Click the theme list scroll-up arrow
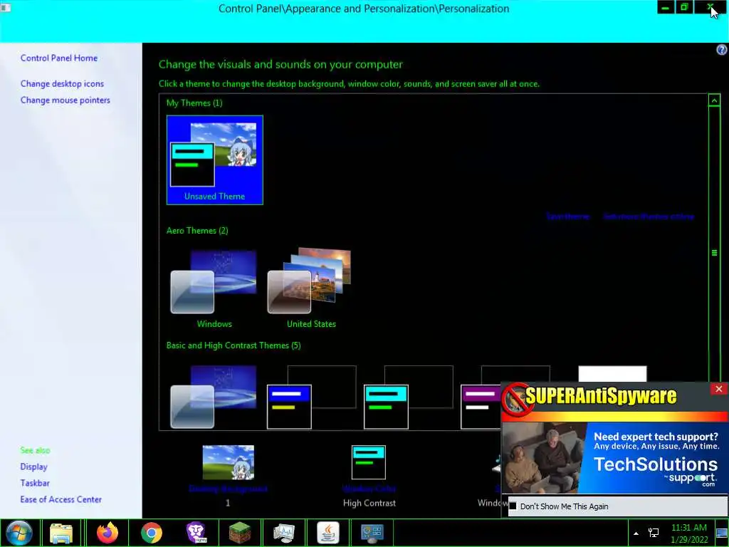The image size is (729, 547). [x=714, y=100]
